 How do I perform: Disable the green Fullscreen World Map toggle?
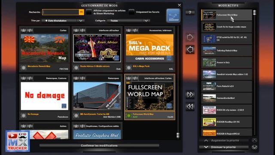click(128, 115)
